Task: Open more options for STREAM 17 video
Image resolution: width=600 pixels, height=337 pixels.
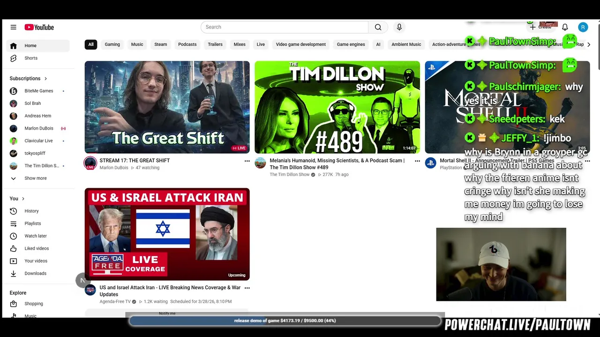Action: [247, 161]
